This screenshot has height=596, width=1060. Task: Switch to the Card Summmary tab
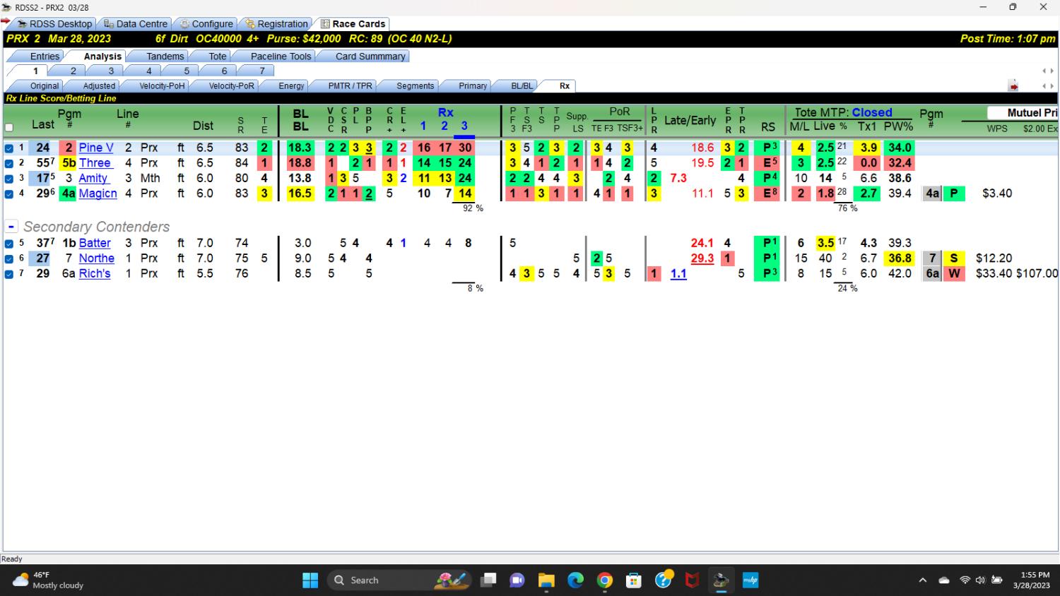(370, 56)
